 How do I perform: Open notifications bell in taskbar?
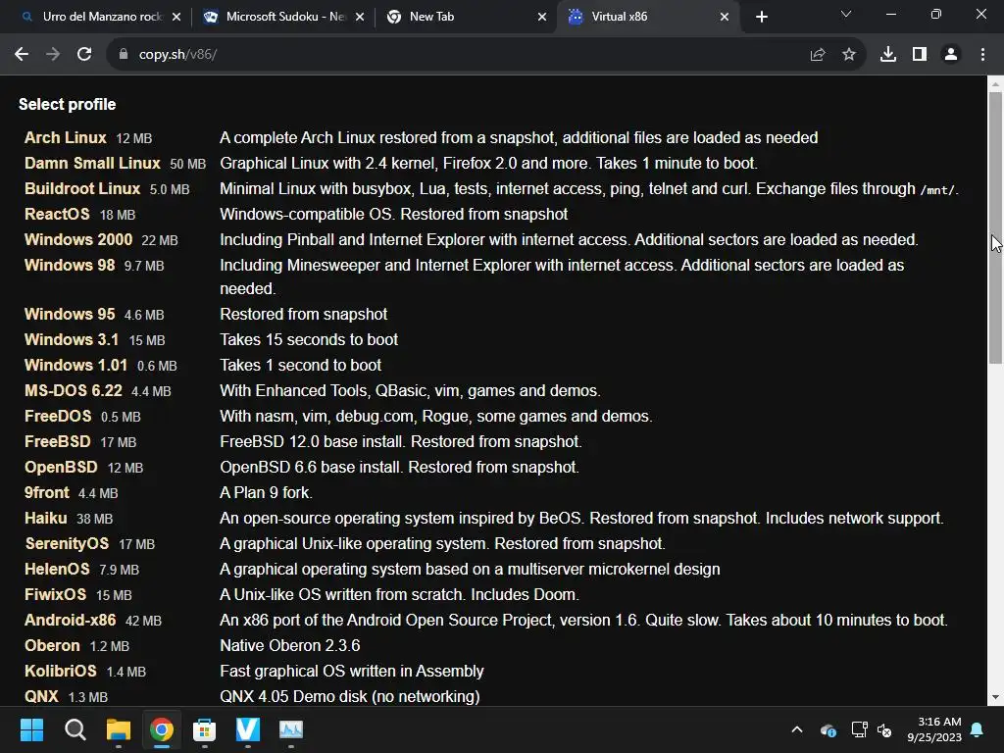[978, 729]
